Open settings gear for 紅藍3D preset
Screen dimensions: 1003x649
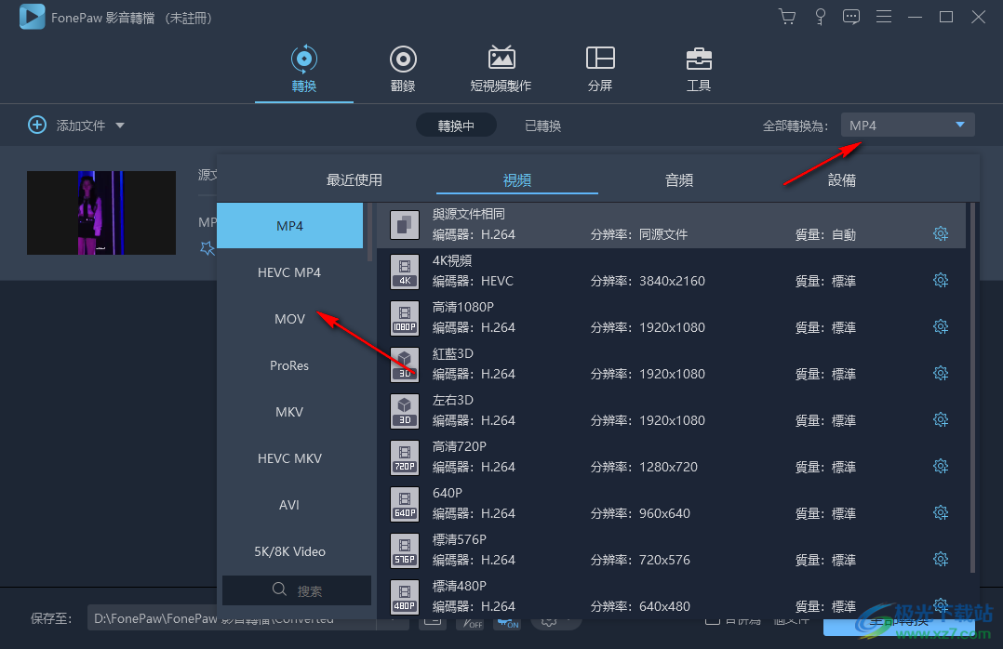pyautogui.click(x=941, y=373)
